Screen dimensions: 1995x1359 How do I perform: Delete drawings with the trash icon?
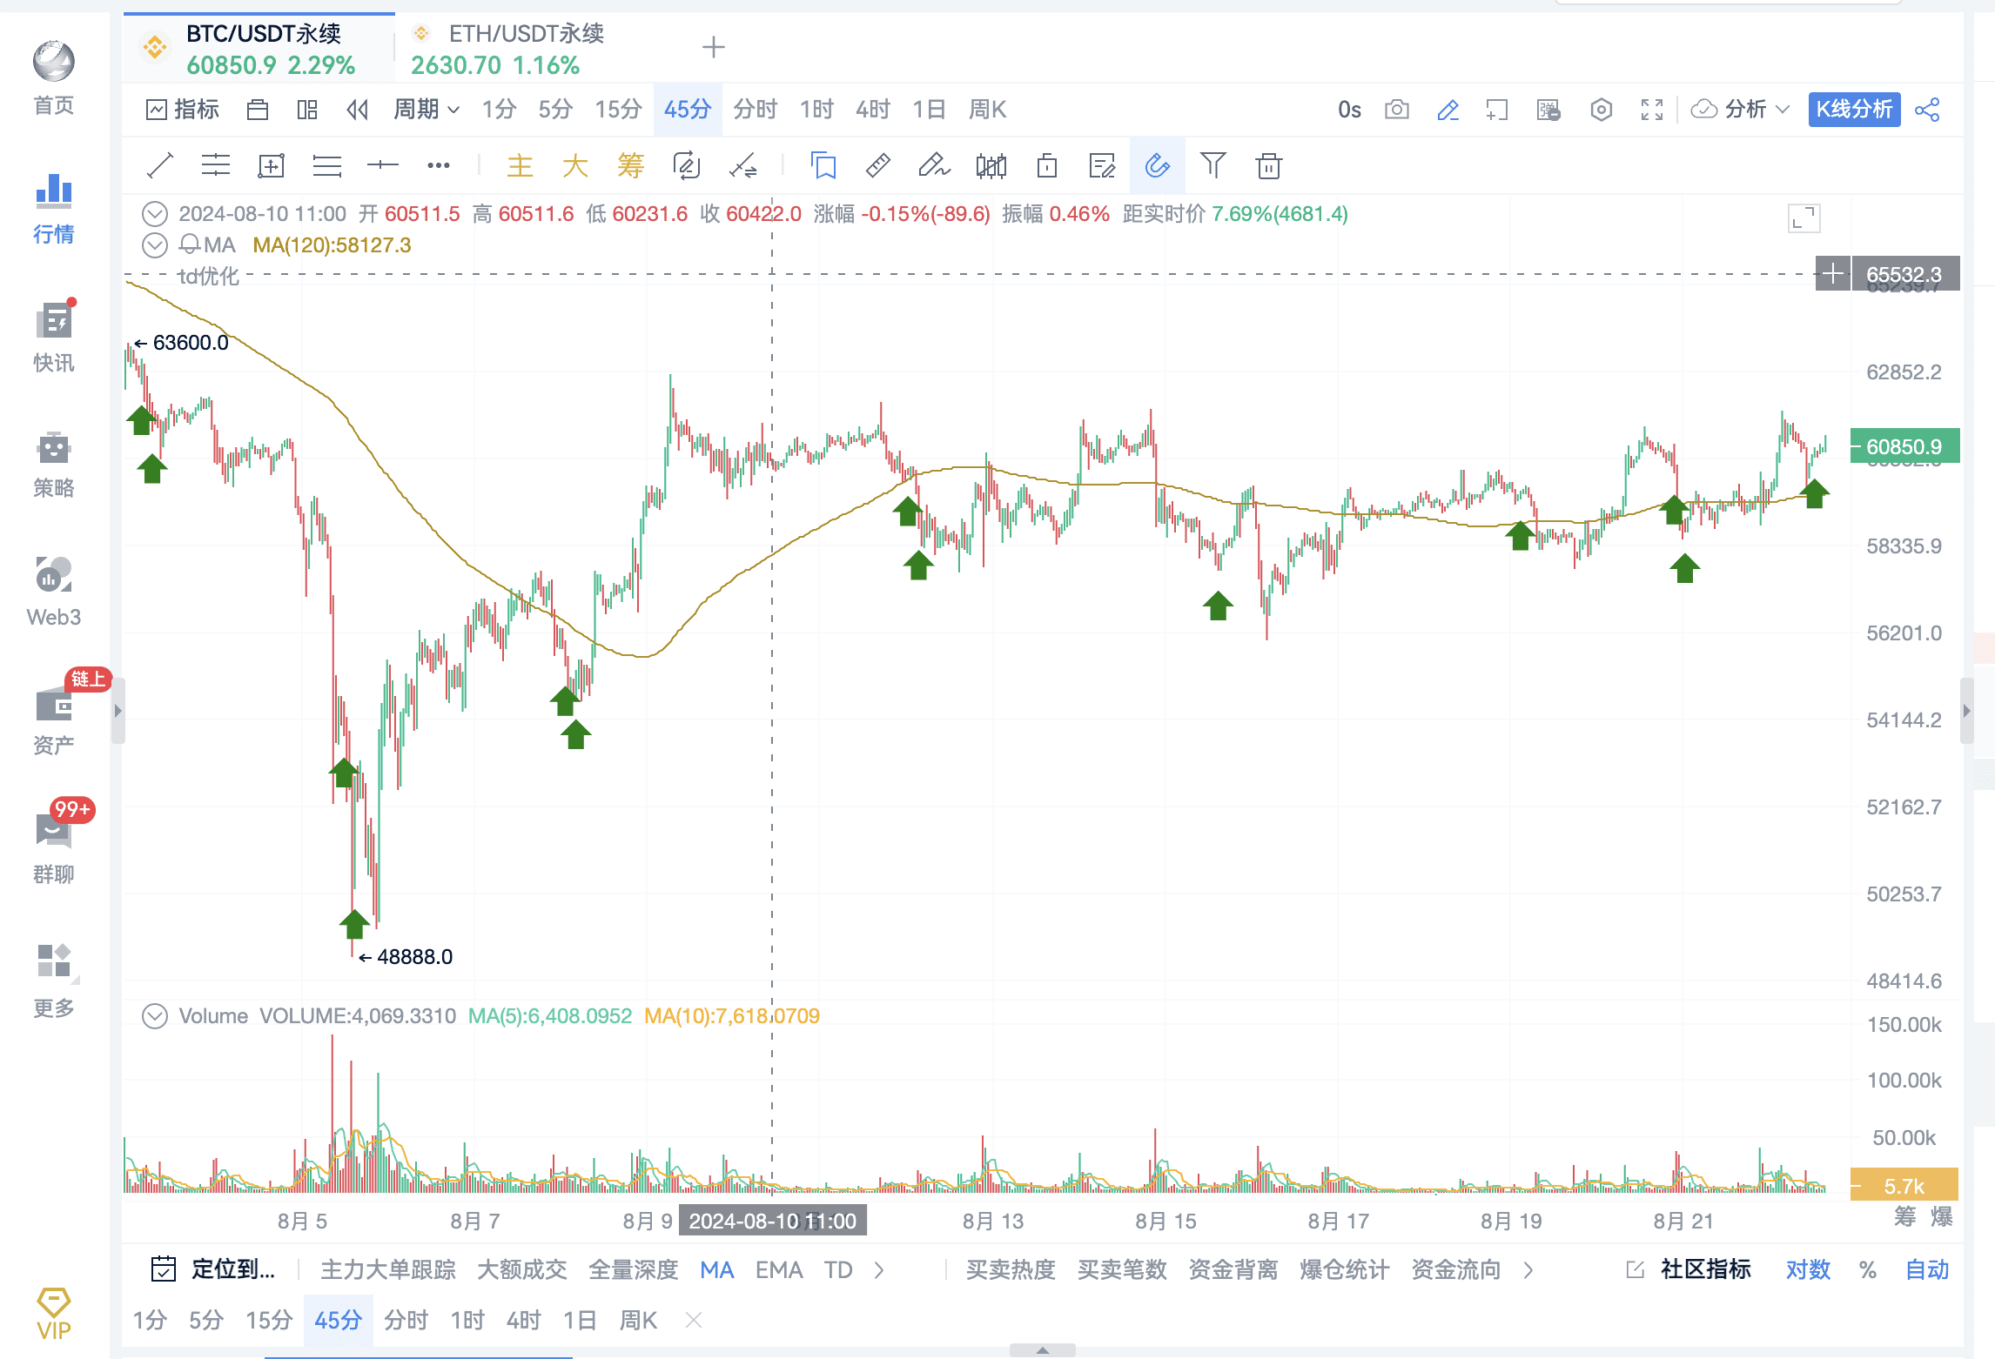pyautogui.click(x=1269, y=165)
